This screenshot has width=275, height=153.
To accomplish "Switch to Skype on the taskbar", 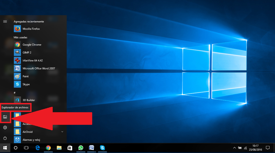I will (102, 148).
